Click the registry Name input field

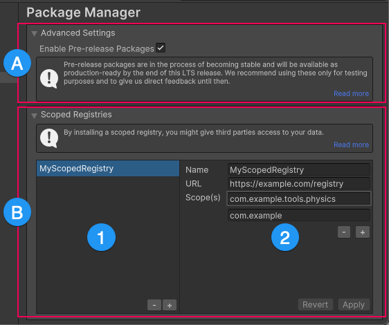pos(299,170)
